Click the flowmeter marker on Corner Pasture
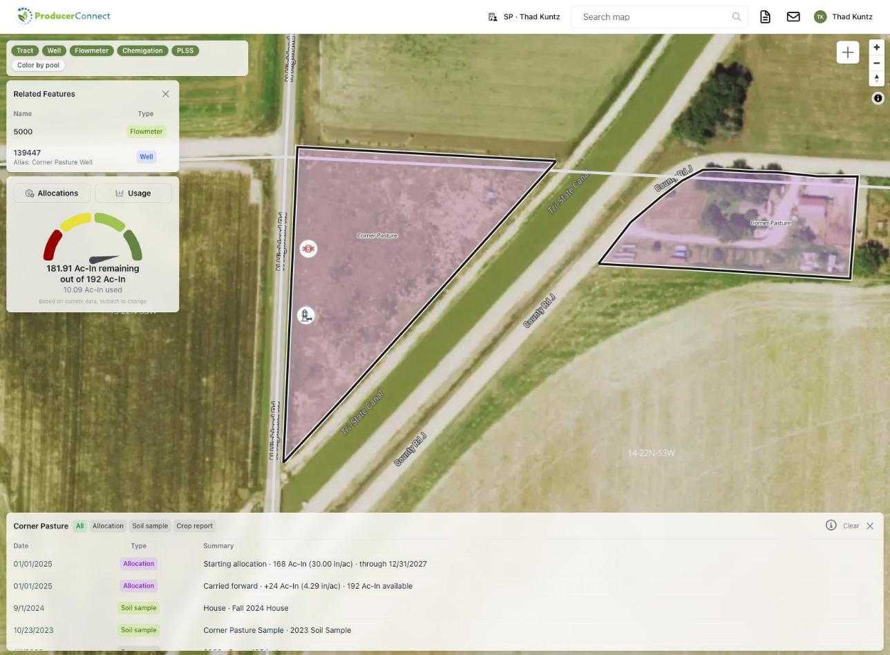The image size is (890, 655). pyautogui.click(x=308, y=249)
